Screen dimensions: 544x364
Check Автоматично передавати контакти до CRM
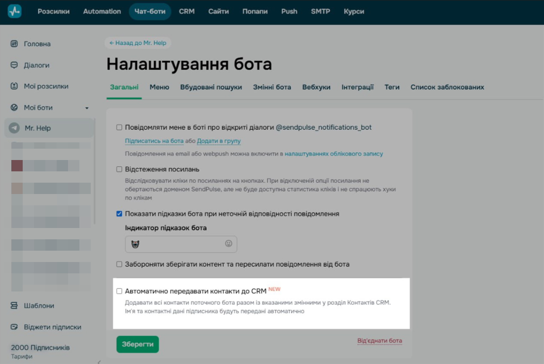pos(119,291)
